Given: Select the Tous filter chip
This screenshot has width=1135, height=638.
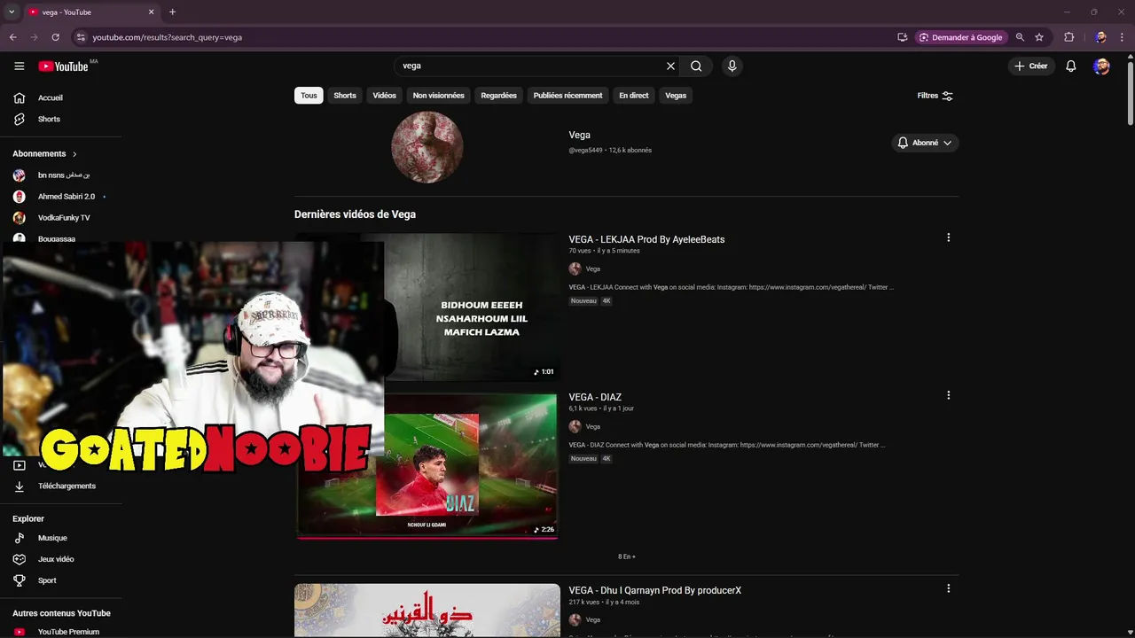Looking at the screenshot, I should [x=309, y=96].
